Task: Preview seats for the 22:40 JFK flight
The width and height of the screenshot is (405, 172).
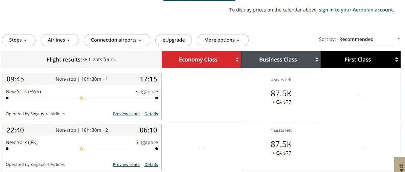Action: [126, 165]
